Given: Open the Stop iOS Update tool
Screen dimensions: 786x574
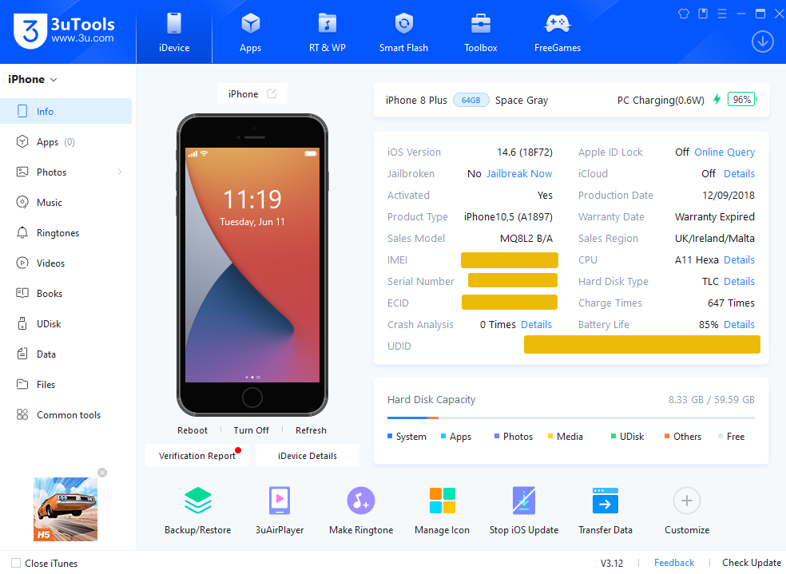Looking at the screenshot, I should (x=524, y=510).
